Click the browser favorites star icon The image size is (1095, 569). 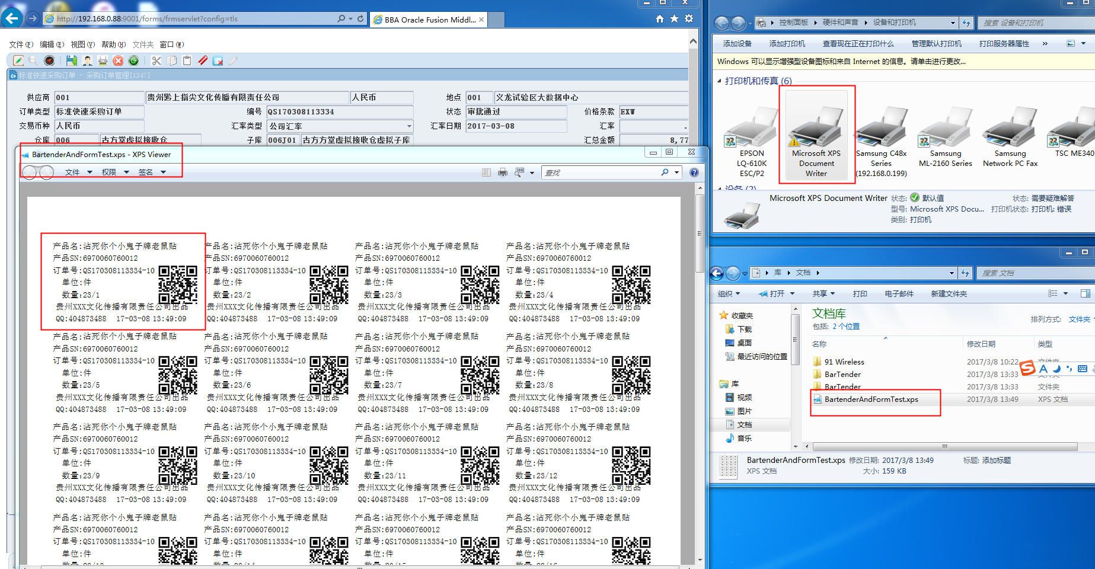point(674,19)
